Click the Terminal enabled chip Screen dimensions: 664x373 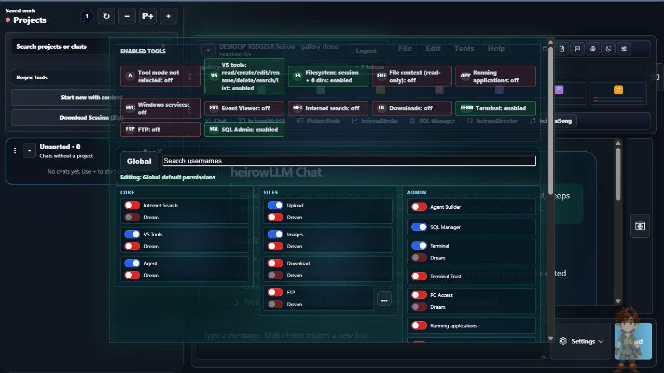[x=495, y=108]
